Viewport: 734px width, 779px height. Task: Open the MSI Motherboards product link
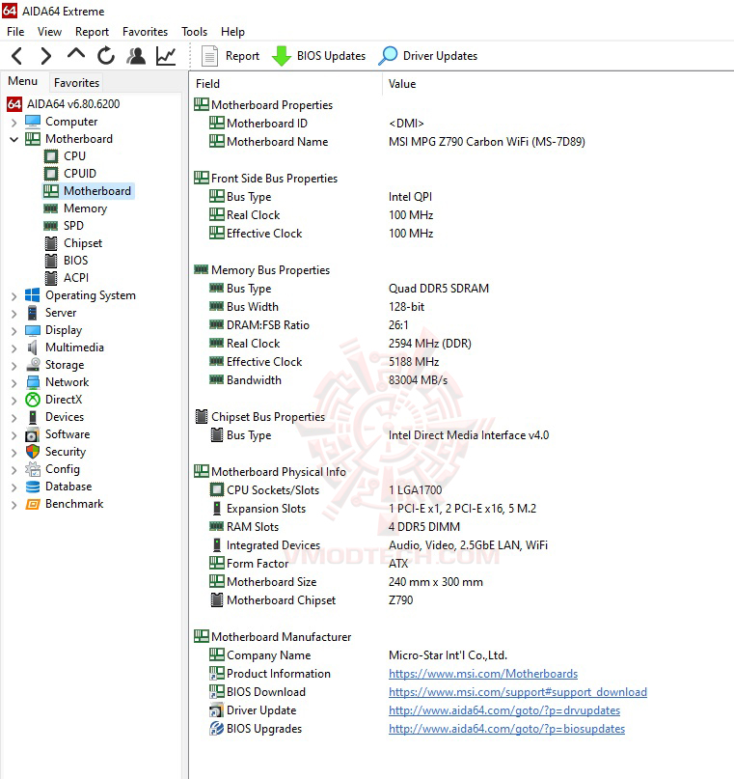tap(483, 674)
